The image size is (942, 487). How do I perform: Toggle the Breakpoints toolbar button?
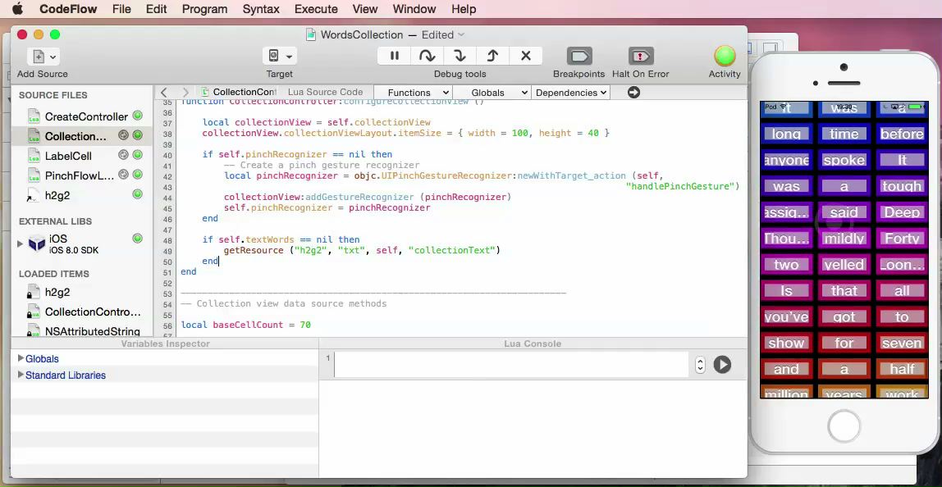579,57
